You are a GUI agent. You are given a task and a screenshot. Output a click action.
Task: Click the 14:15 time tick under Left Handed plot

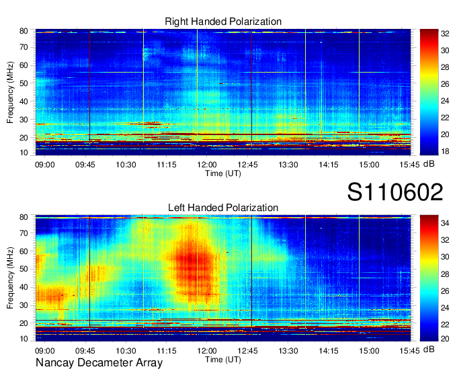[x=329, y=351]
